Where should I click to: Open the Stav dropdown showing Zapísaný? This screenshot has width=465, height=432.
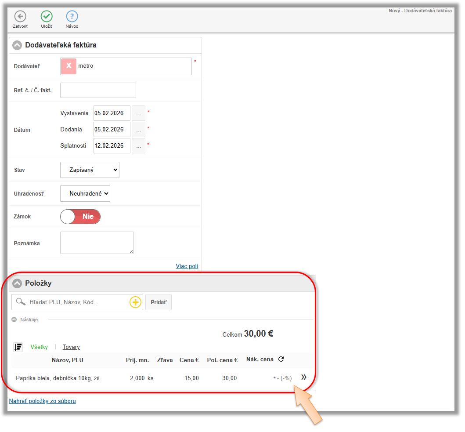[x=90, y=170]
